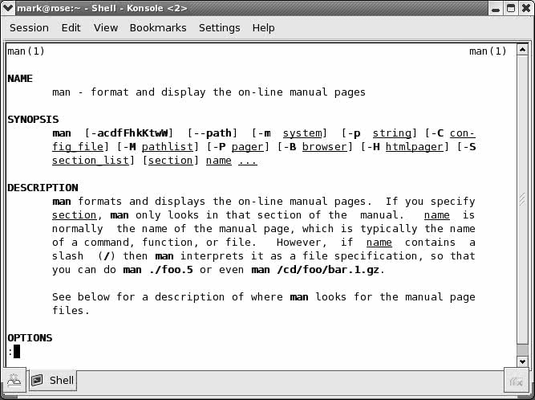Open the Edit menu
The image size is (535, 400).
tap(71, 27)
